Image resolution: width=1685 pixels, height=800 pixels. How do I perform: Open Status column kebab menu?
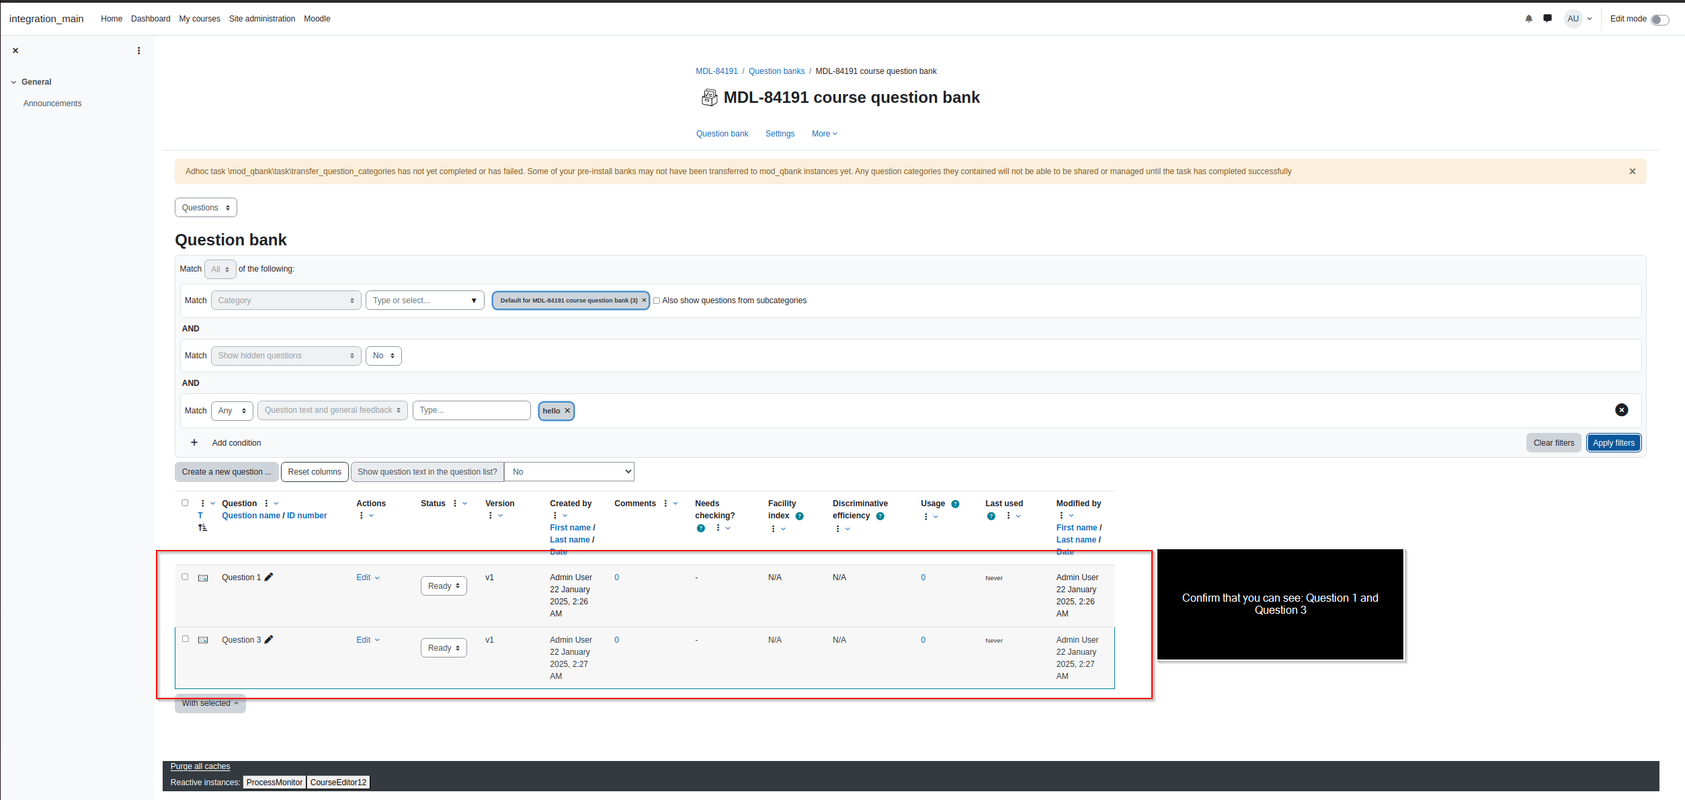[x=455, y=504]
